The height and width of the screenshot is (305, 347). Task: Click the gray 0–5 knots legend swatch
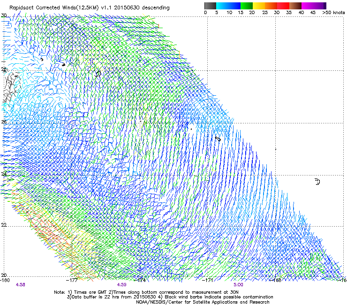coord(210,6)
